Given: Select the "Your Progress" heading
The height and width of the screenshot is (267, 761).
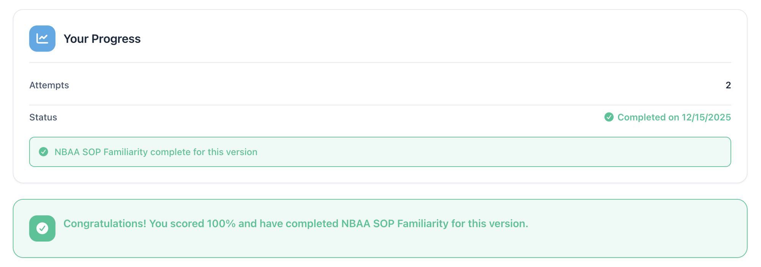Looking at the screenshot, I should tap(102, 39).
